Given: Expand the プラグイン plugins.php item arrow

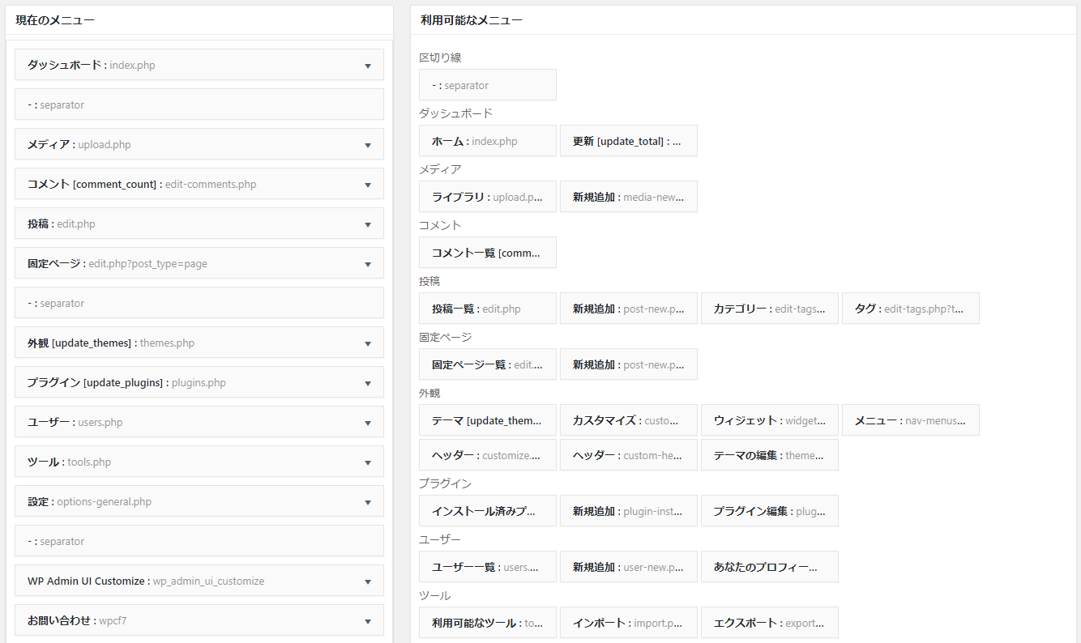Looking at the screenshot, I should click(368, 383).
